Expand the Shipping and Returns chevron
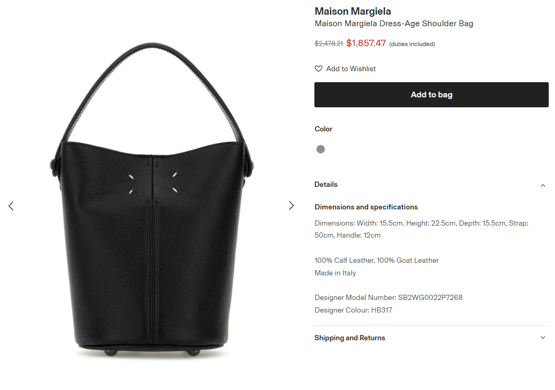This screenshot has width=555, height=390. (542, 338)
